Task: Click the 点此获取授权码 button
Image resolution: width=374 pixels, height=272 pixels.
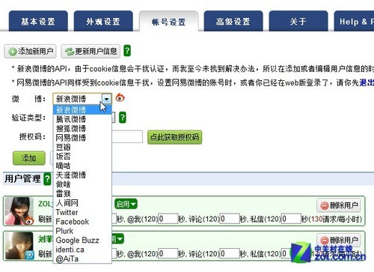Action: pyautogui.click(x=174, y=137)
